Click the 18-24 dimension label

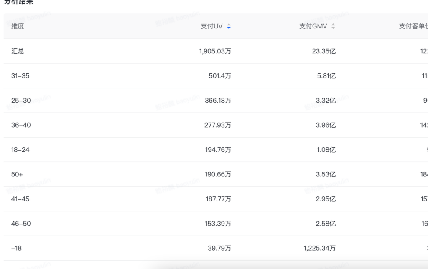point(20,150)
